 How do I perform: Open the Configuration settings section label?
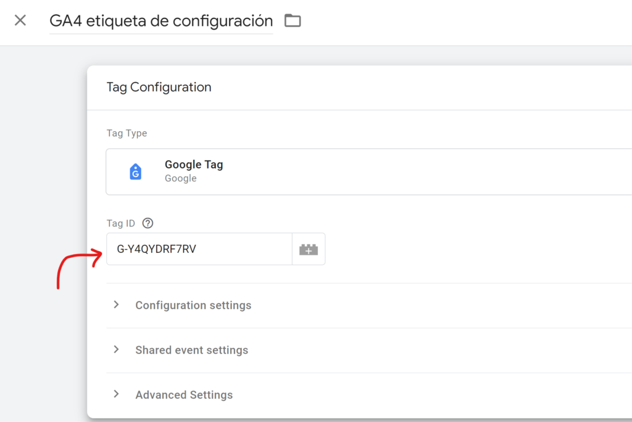click(x=193, y=305)
